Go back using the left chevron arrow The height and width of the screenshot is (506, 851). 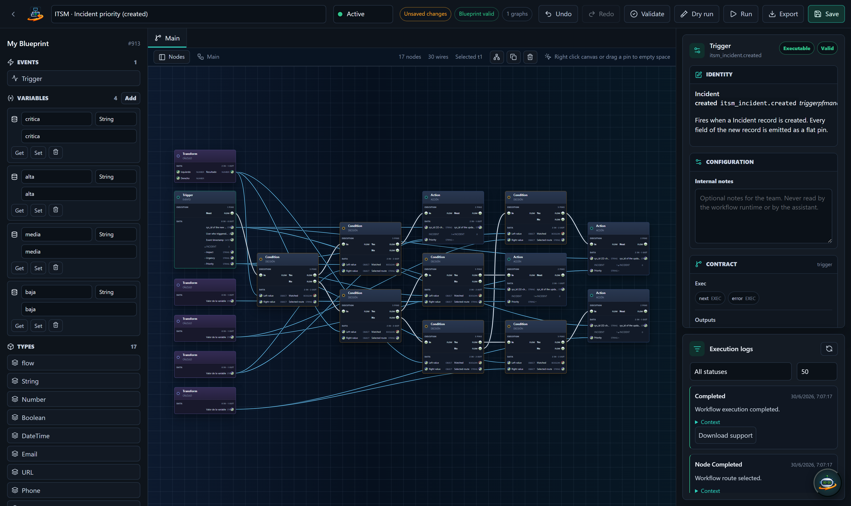[13, 14]
